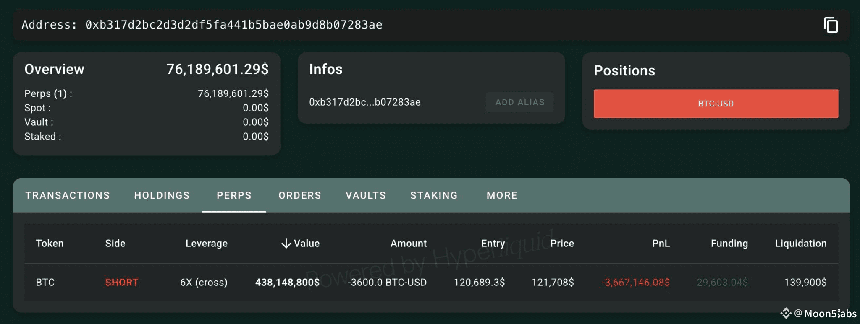Click the copy address icon
The height and width of the screenshot is (324, 860).
click(x=831, y=25)
